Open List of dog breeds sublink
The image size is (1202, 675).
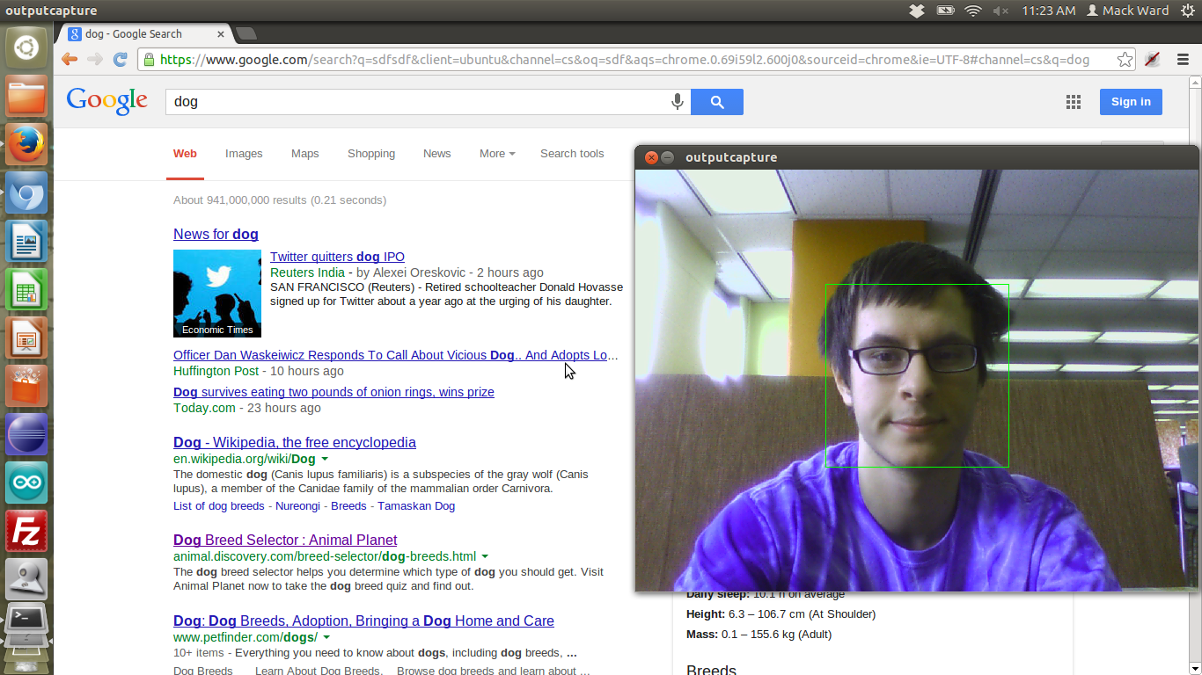tap(219, 505)
